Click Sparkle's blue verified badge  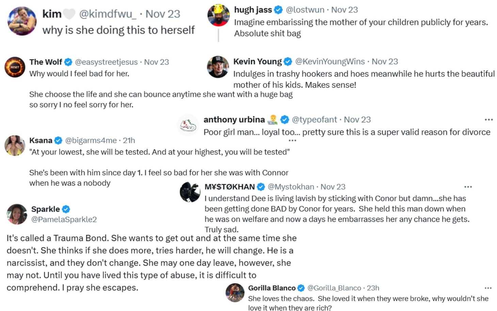66,209
